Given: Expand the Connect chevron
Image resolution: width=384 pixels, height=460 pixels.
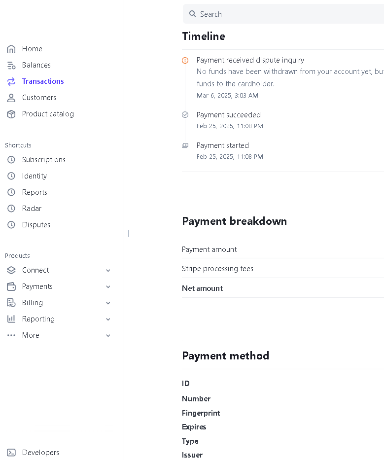Looking at the screenshot, I should click(108, 271).
